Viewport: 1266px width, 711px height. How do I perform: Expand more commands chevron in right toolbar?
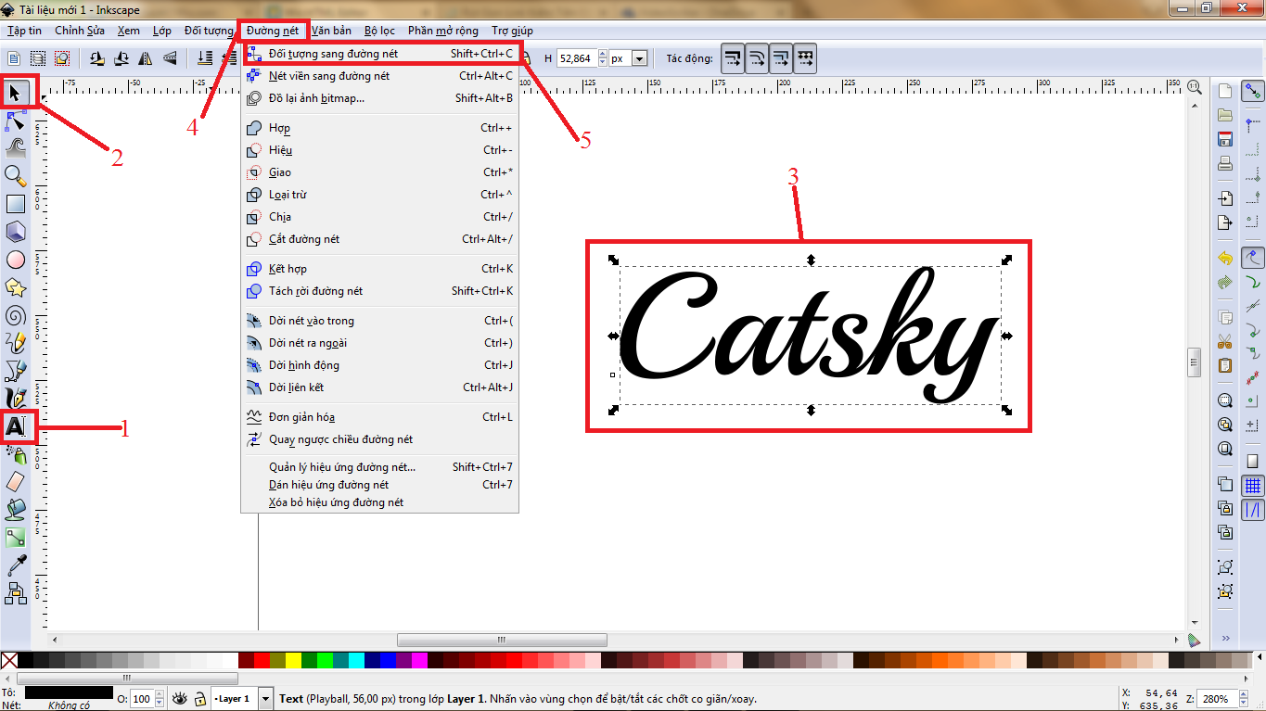coord(1224,638)
